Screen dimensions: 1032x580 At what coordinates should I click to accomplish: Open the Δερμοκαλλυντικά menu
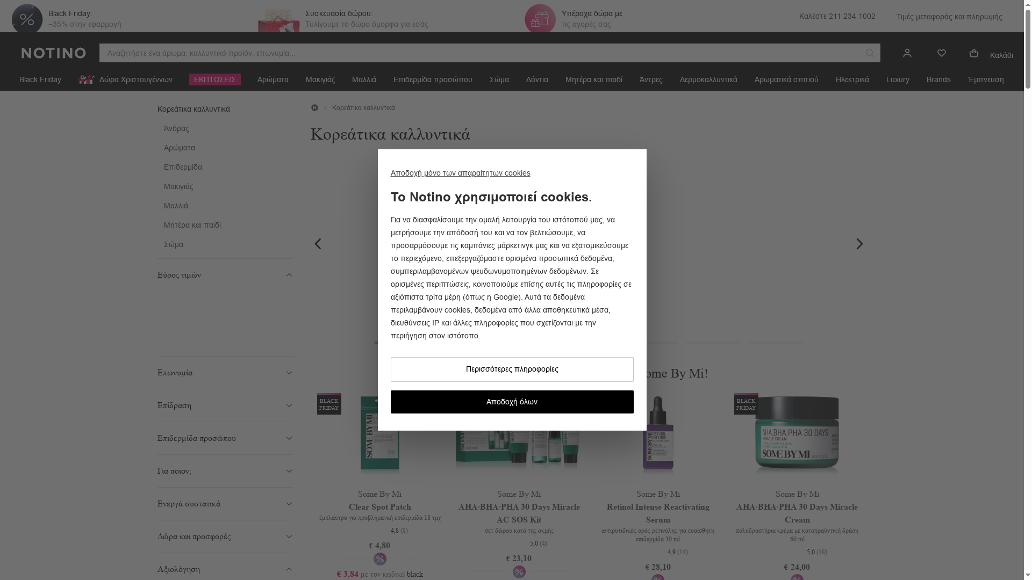pos(708,79)
